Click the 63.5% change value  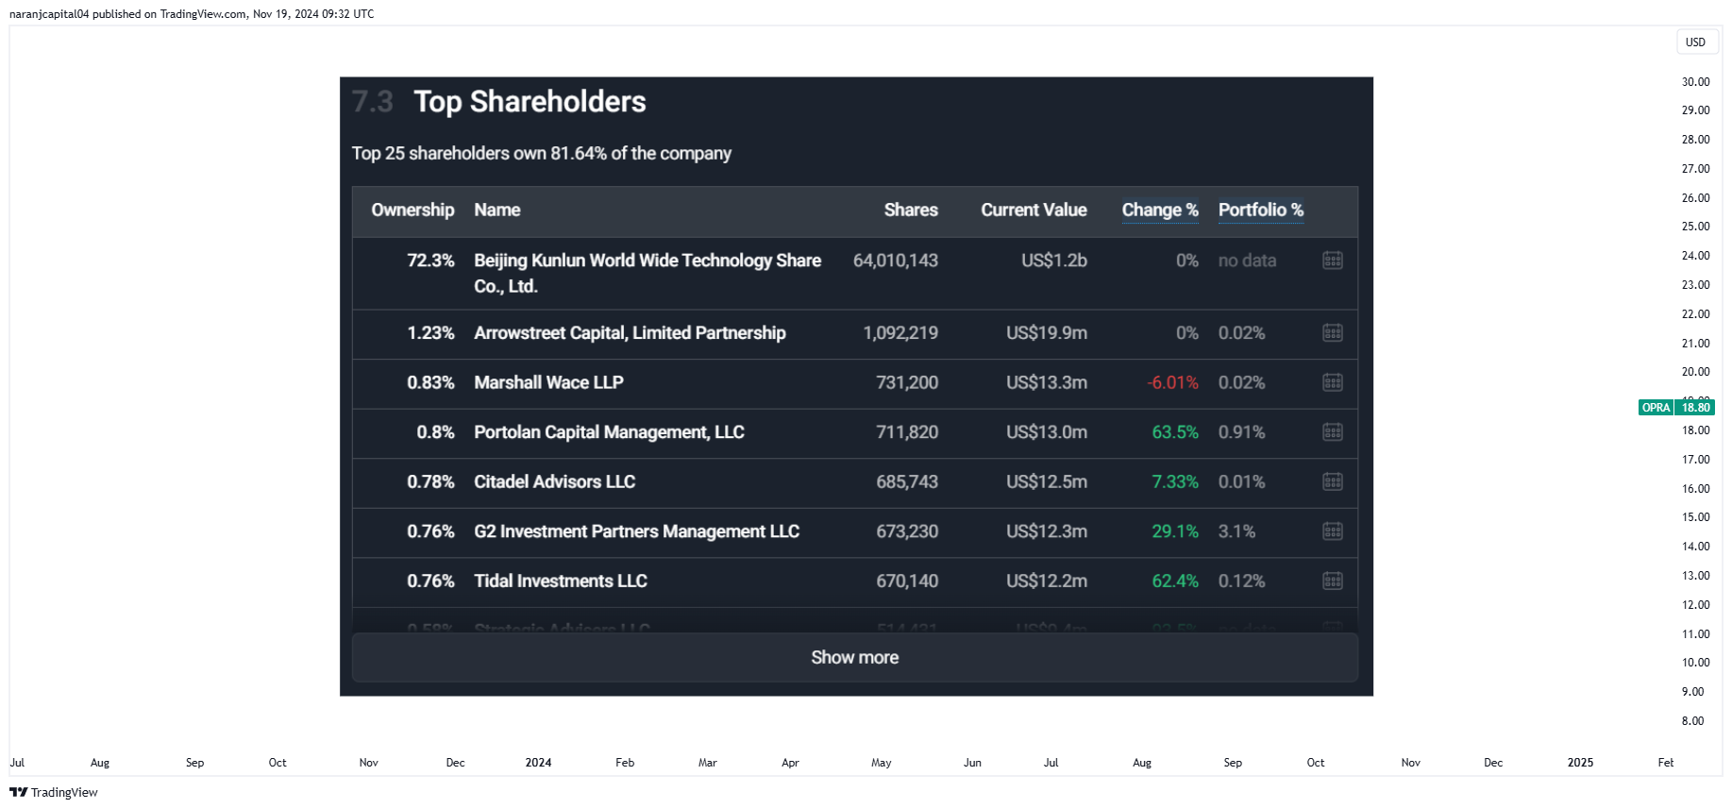click(1175, 432)
